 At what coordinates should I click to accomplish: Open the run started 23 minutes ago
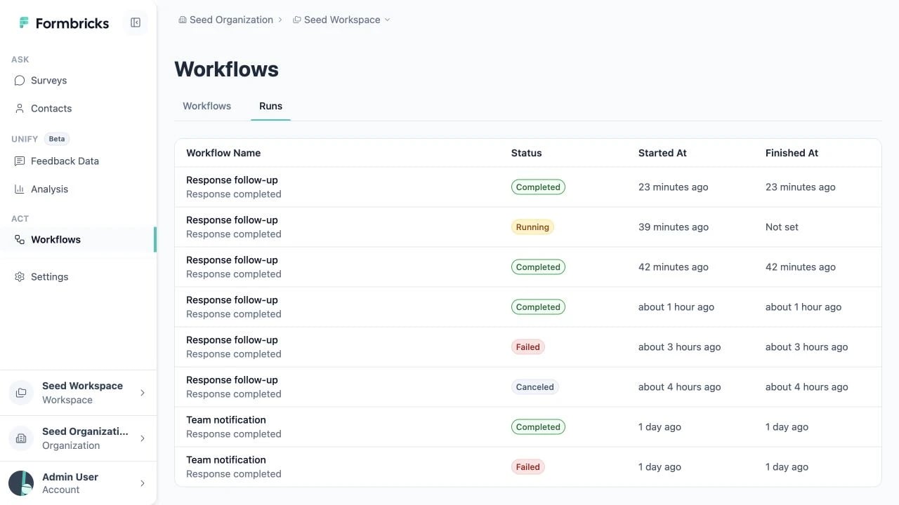528,187
